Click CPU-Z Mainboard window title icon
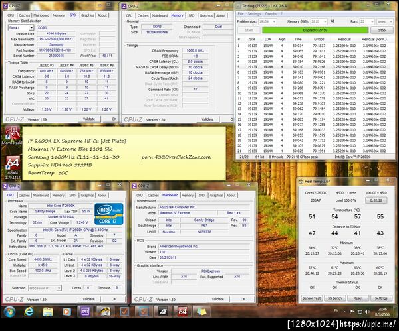This screenshot has width=399, height=331. point(134,186)
